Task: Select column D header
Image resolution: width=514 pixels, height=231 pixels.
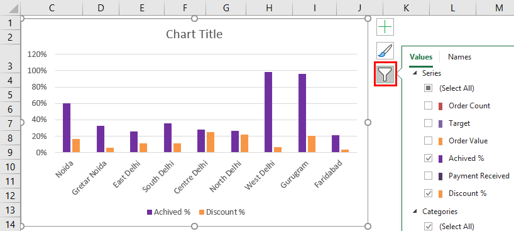Action: point(101,8)
